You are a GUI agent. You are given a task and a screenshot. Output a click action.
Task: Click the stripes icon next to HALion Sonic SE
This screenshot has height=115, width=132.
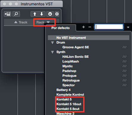pos(125,57)
